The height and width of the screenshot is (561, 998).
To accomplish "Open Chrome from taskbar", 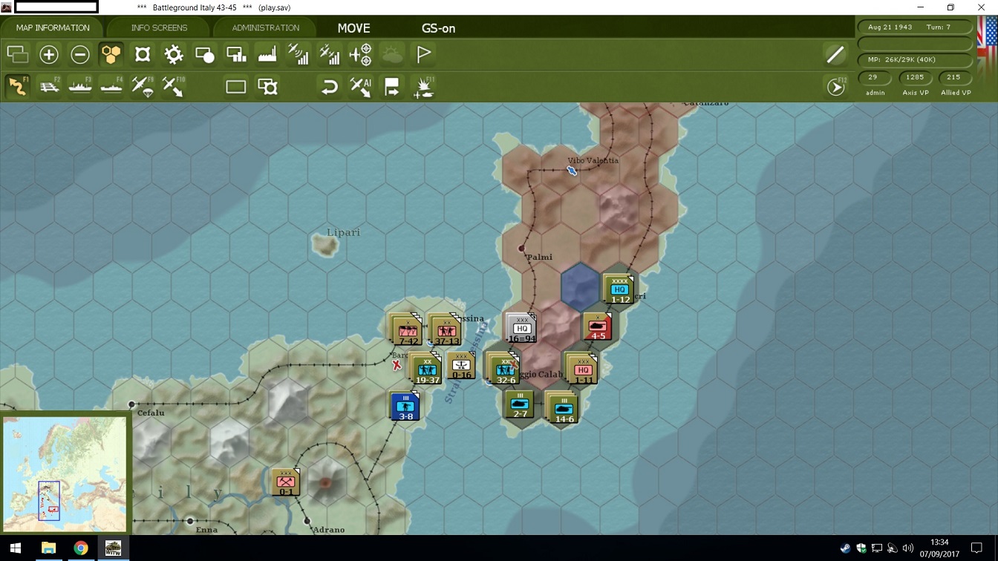I will coord(81,548).
